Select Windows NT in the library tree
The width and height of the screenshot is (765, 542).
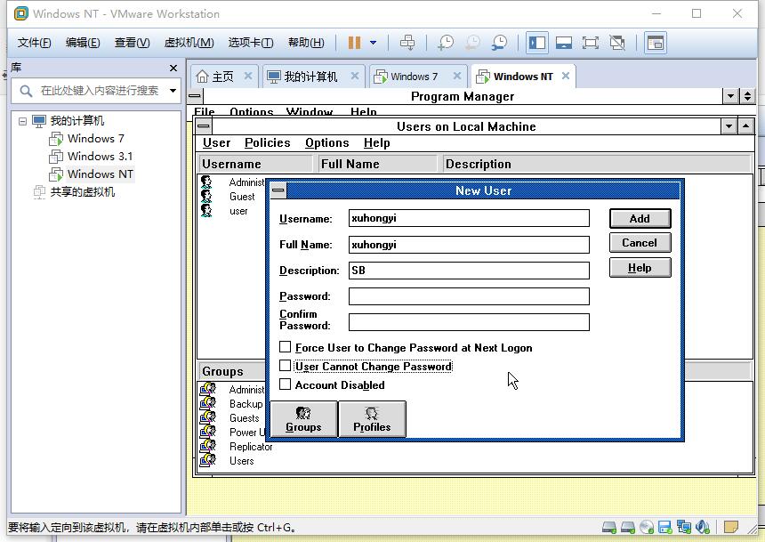(100, 174)
